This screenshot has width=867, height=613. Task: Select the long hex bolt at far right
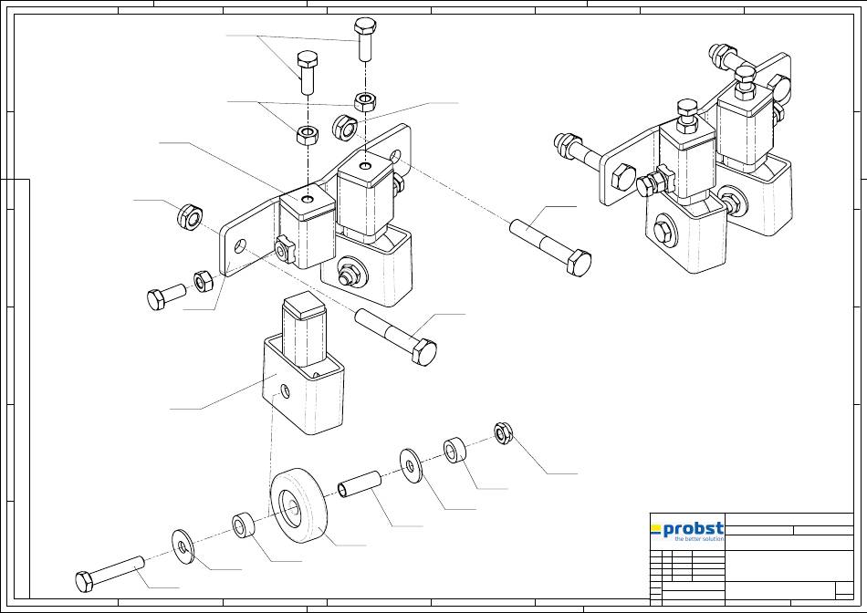pyautogui.click(x=550, y=248)
